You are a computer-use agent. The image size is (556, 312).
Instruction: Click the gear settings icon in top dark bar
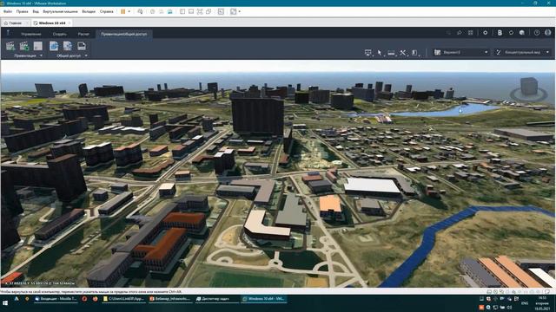[x=485, y=33]
